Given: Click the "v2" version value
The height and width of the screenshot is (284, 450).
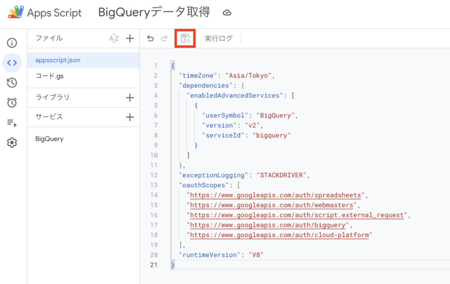Looking at the screenshot, I should [252, 125].
